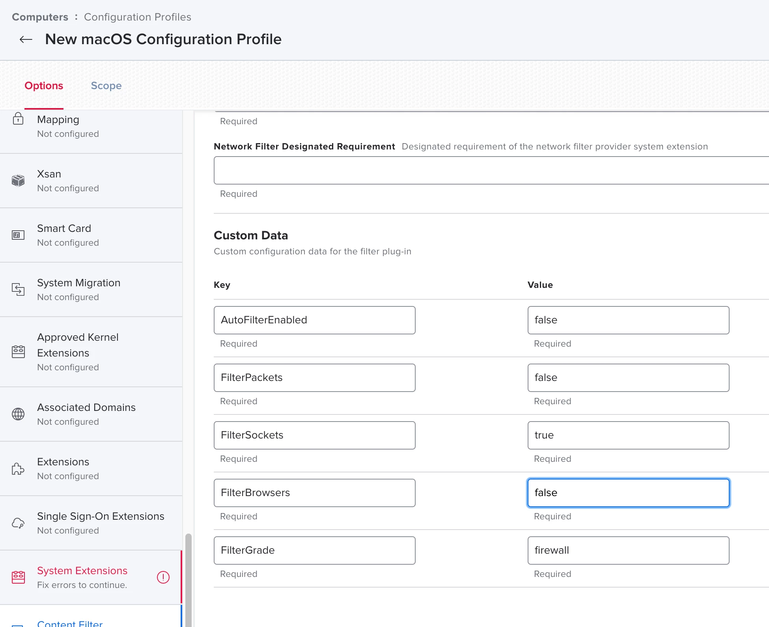Click the Approved Kernel Extensions icon
Viewport: 769px width, 627px height.
coord(18,352)
